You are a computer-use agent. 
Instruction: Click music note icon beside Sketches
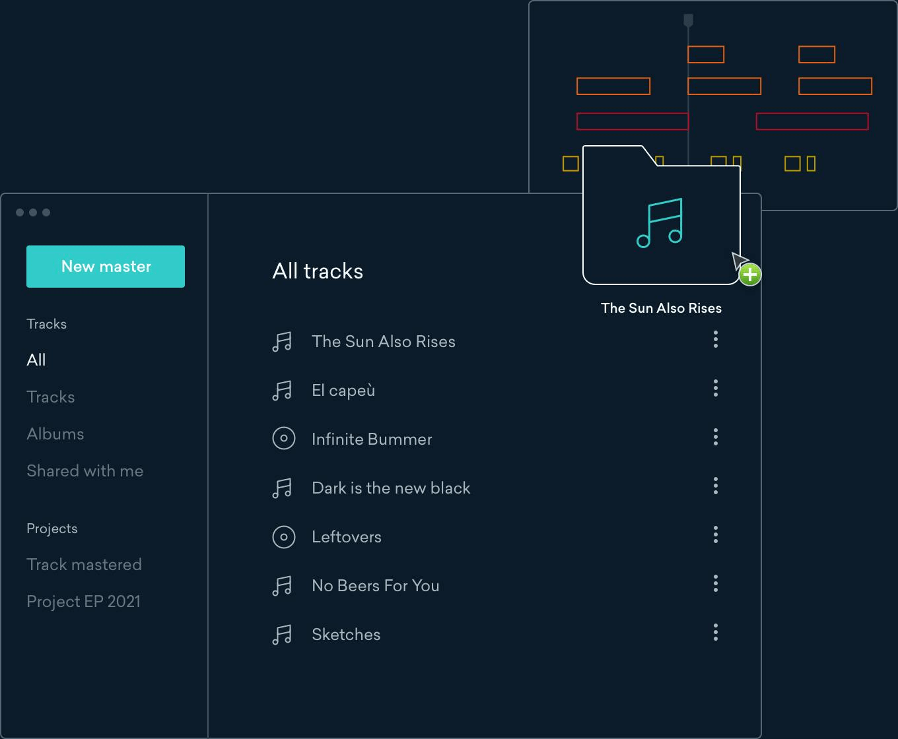[x=282, y=635]
